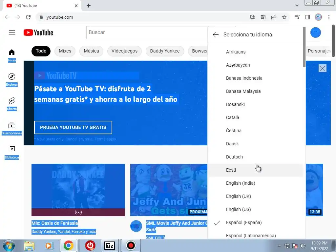Bookmark this page with the star
Screen dimensions: 336x252
[284, 17]
